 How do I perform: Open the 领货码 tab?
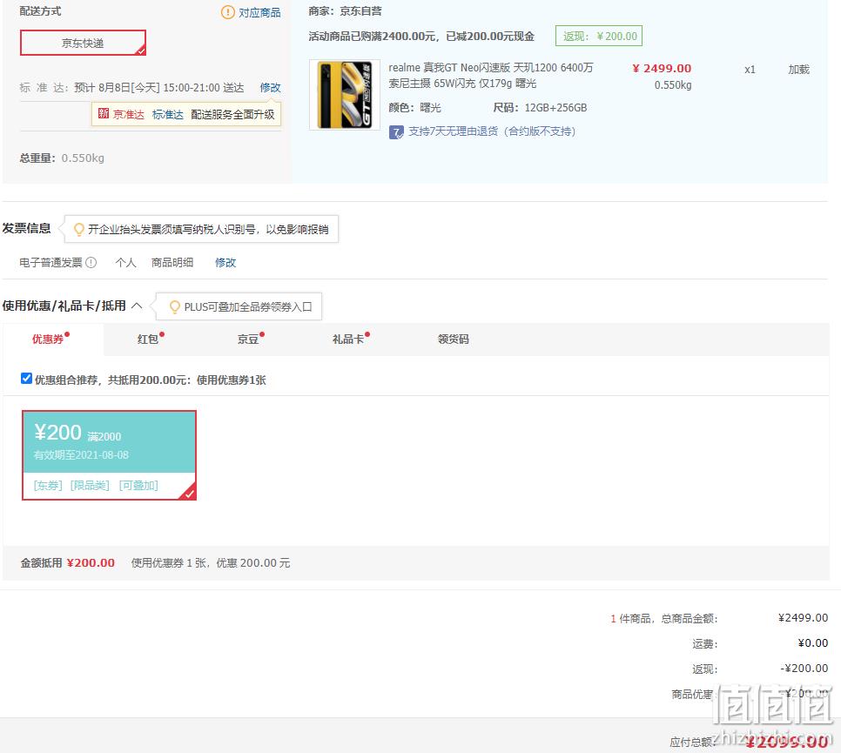454,339
